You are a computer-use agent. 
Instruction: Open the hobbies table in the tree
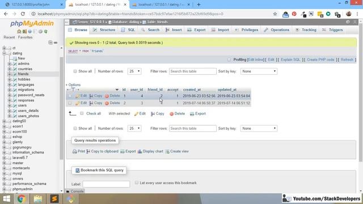pos(24,79)
